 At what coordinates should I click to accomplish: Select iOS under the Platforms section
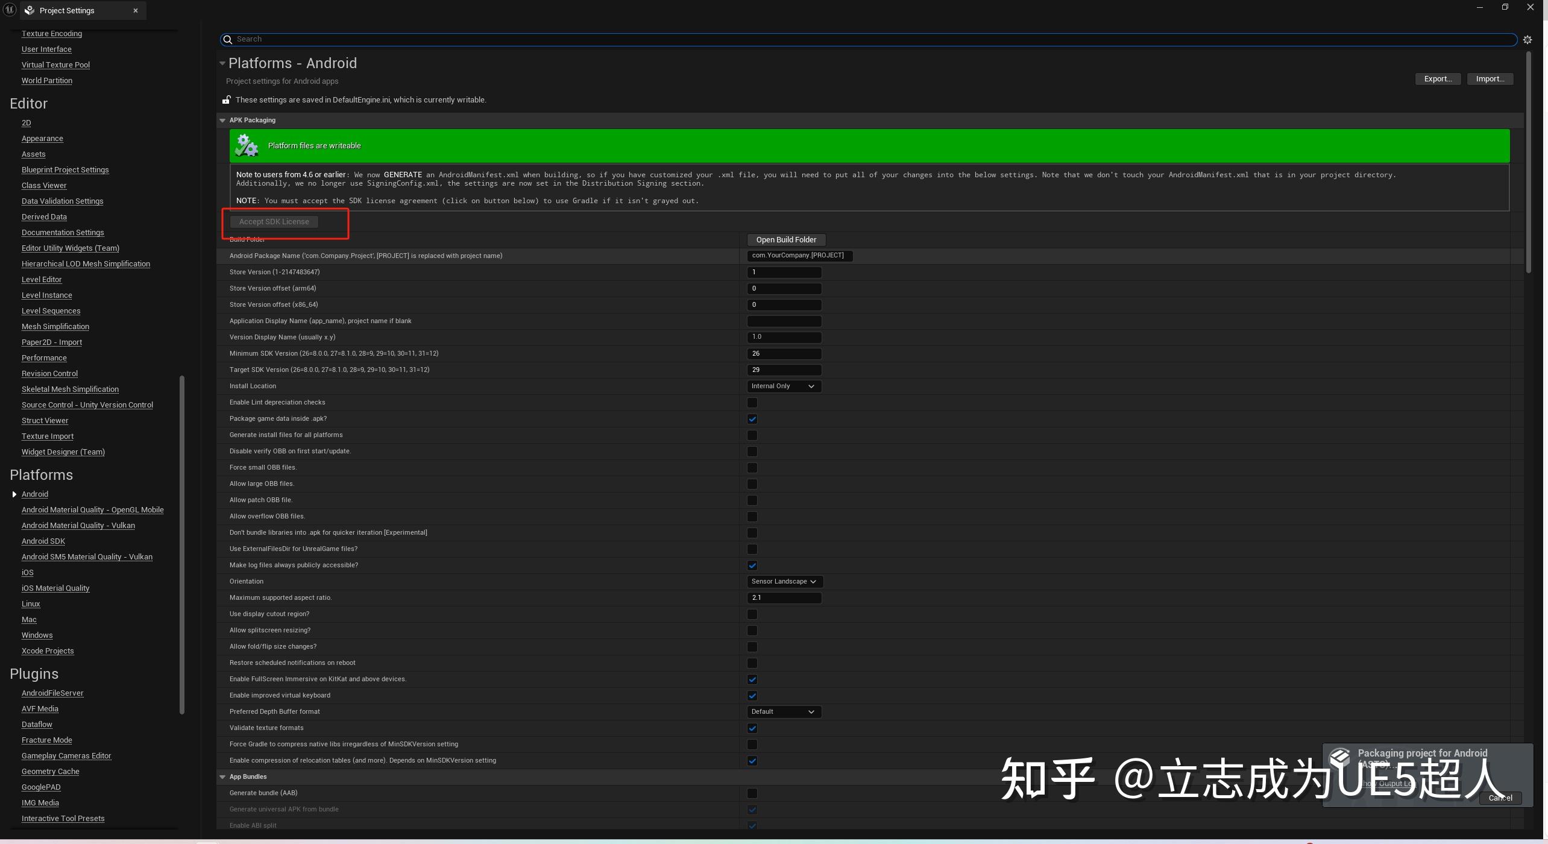(27, 572)
